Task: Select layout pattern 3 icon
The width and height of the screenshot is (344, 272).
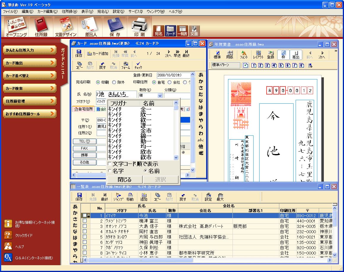Action: [267, 65]
